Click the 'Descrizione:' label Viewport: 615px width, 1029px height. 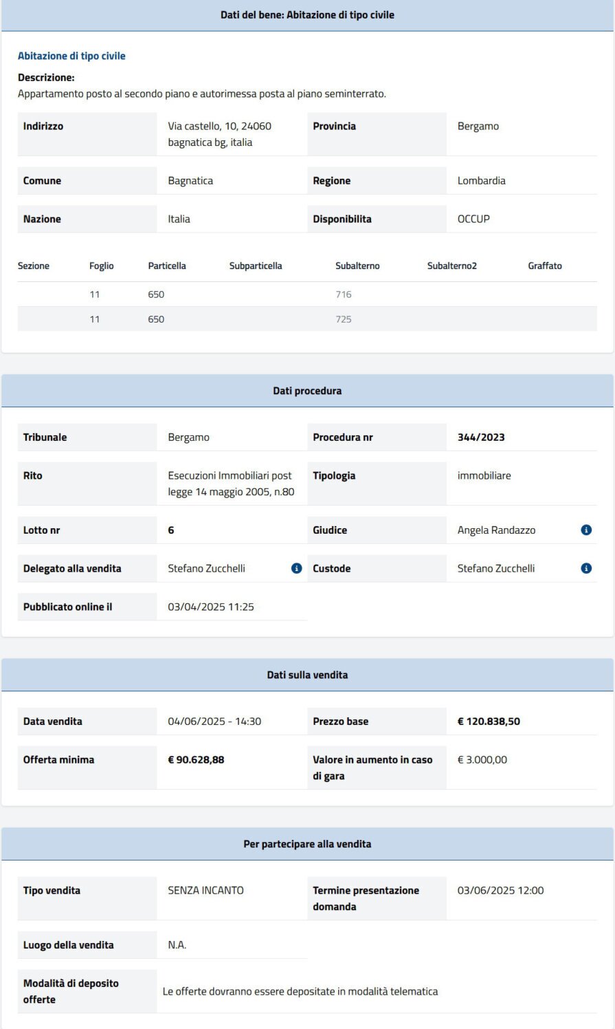pyautogui.click(x=46, y=78)
